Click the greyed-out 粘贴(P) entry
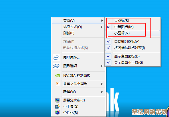The height and width of the screenshot is (117, 169). click(x=78, y=41)
